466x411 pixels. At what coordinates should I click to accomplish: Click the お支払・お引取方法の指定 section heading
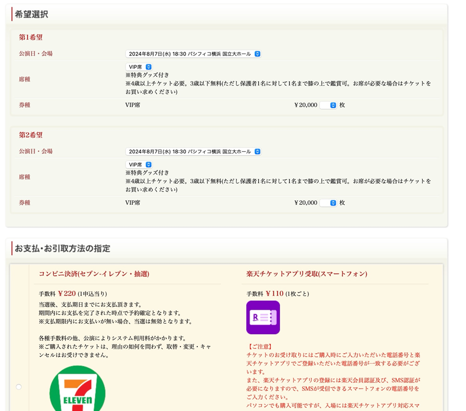click(x=62, y=248)
